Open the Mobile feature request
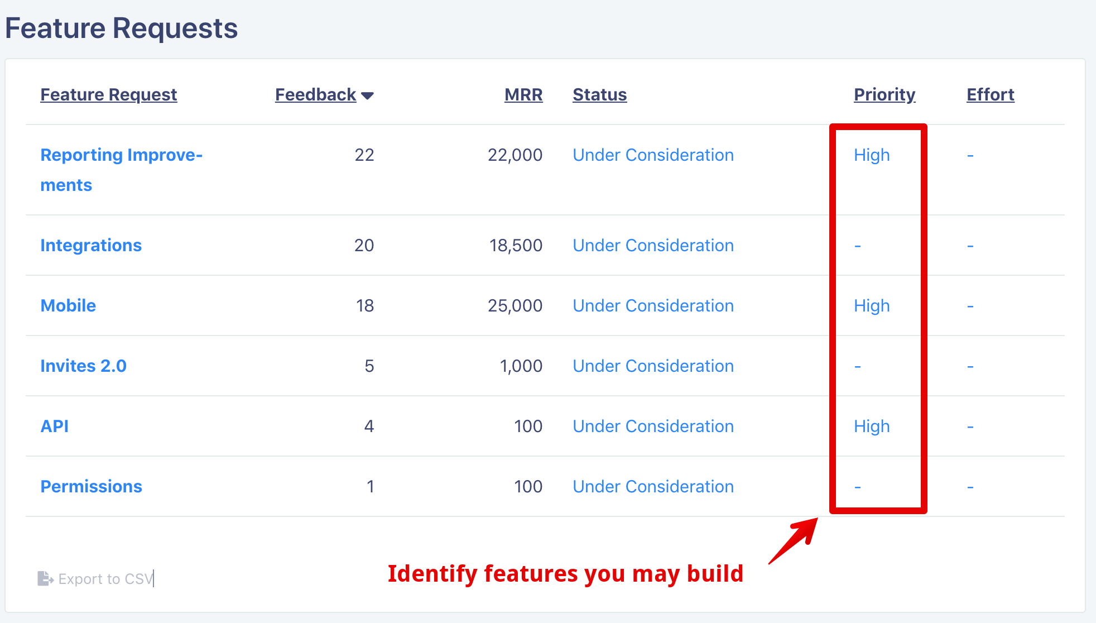This screenshot has height=623, width=1096. tap(68, 305)
